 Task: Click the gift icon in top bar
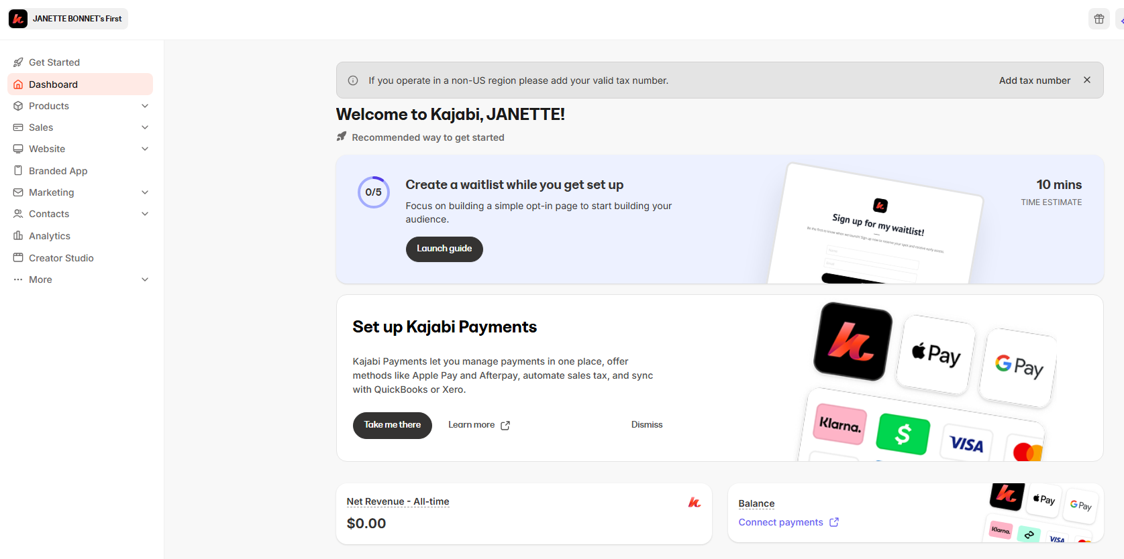click(x=1099, y=19)
